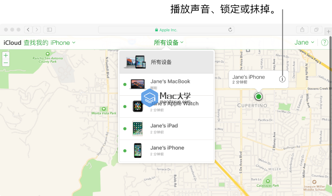Click the CUPERTINO city label

[x=252, y=105]
